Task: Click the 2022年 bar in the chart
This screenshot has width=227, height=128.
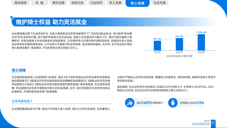Action: click(x=179, y=44)
